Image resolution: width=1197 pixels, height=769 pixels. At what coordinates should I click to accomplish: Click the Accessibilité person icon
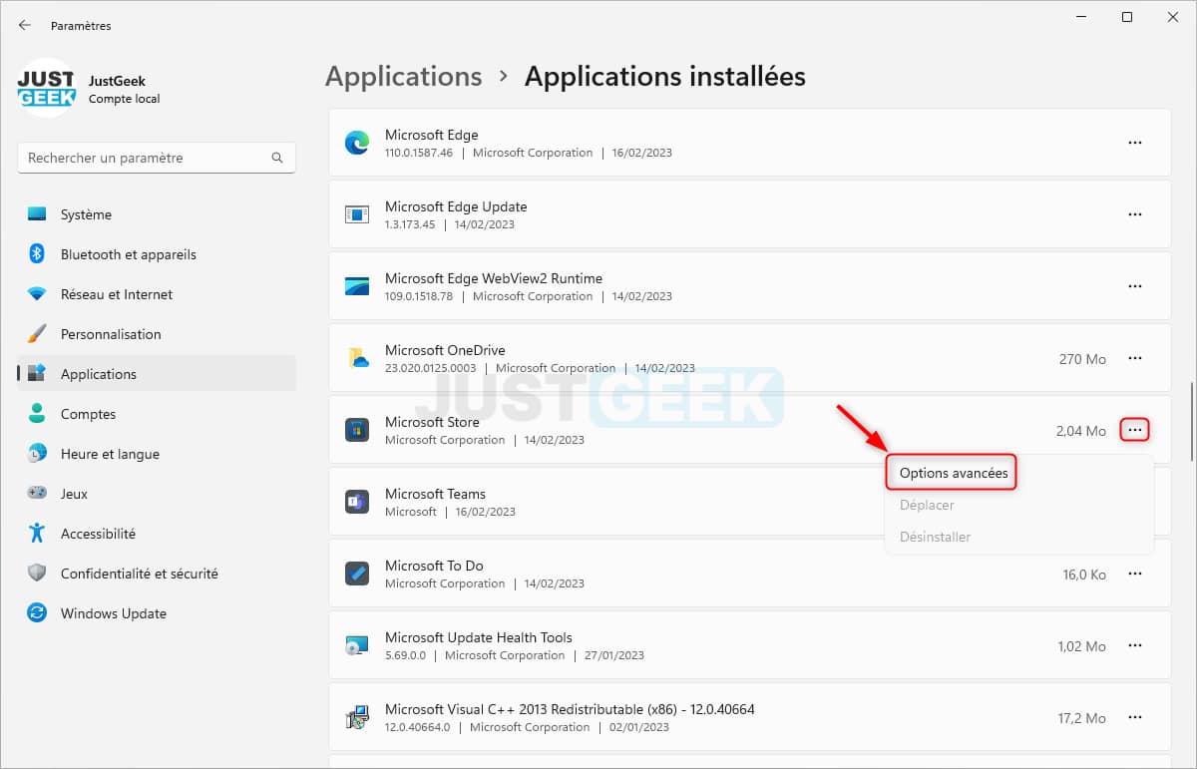37,534
